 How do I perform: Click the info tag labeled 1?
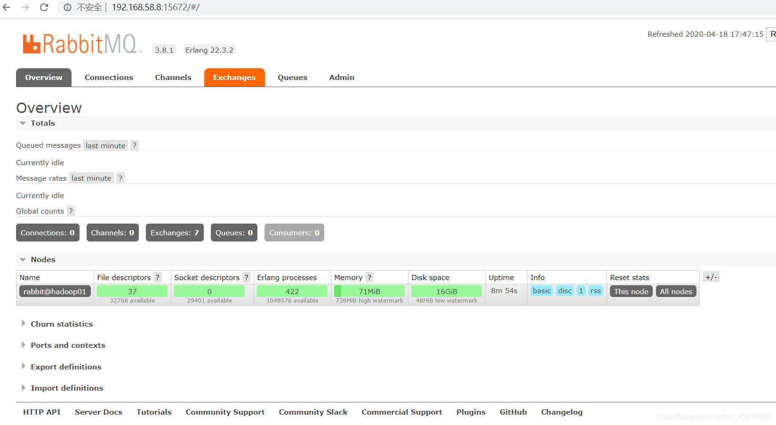click(x=581, y=291)
